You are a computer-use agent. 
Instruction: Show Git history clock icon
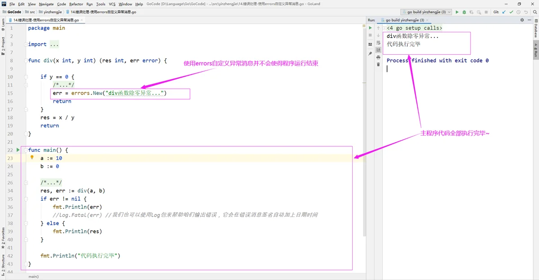coord(518,12)
